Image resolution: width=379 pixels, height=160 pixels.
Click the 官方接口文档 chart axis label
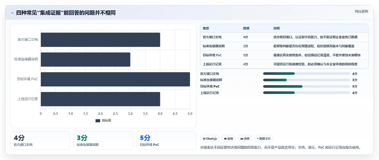point(28,40)
